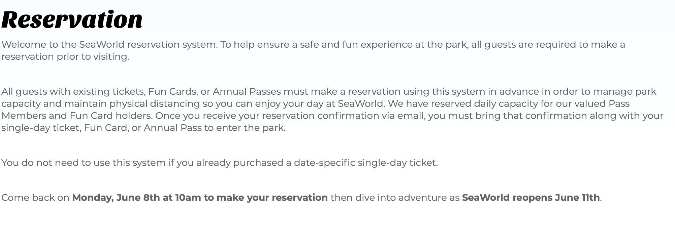
Task: Click the line beginning 'single-day ticket, Fun Card'
Action: coord(143,128)
